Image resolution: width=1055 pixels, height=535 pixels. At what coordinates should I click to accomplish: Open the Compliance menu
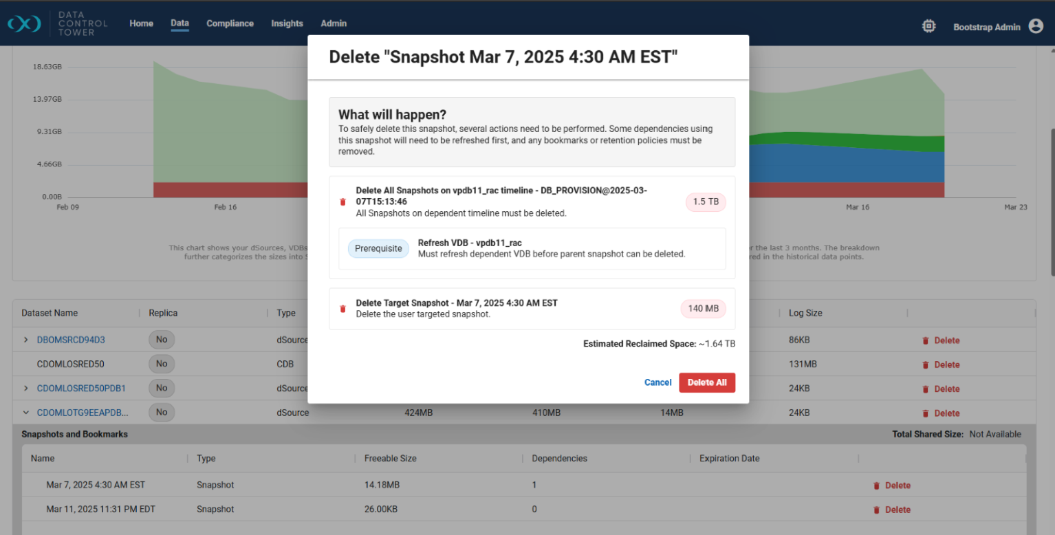pyautogui.click(x=230, y=23)
